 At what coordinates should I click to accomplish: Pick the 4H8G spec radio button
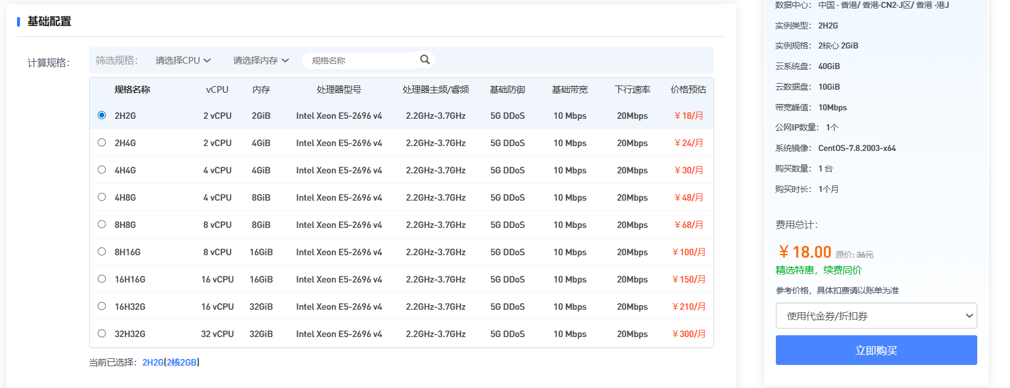pyautogui.click(x=102, y=197)
